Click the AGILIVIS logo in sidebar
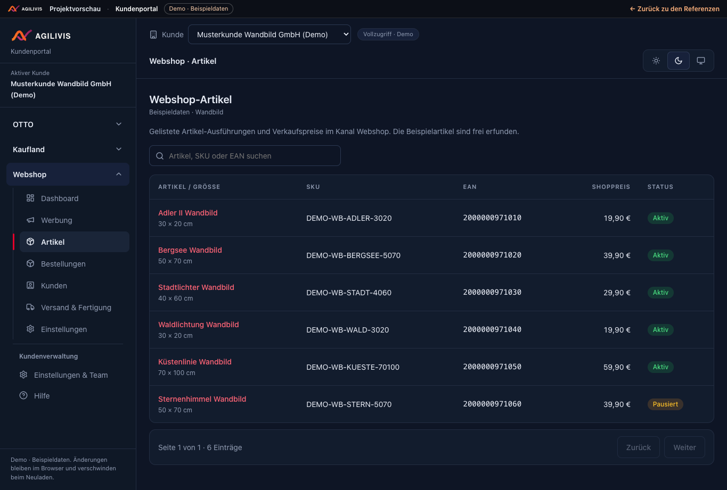 41,36
